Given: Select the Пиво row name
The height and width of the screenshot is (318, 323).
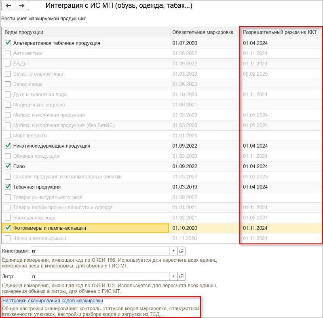Looking at the screenshot, I should click(19, 166).
